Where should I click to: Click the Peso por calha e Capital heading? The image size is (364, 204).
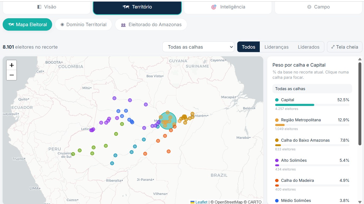299,65
